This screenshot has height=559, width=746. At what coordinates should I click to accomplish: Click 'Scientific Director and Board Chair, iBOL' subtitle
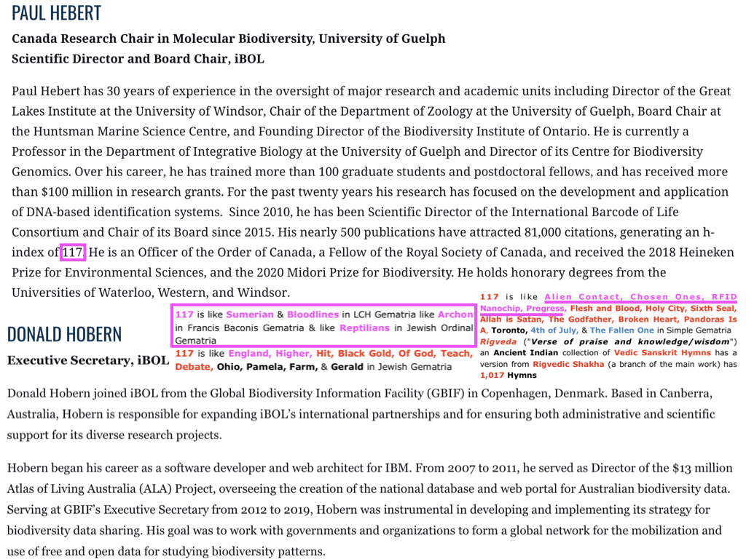[x=138, y=59]
